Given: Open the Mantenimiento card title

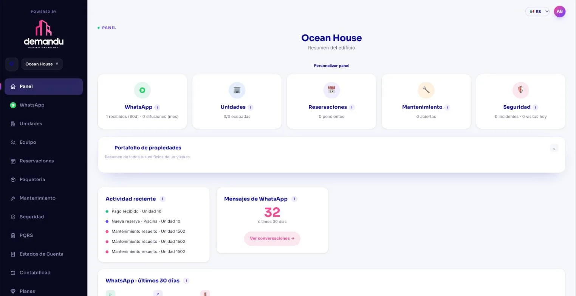Looking at the screenshot, I should coord(422,107).
